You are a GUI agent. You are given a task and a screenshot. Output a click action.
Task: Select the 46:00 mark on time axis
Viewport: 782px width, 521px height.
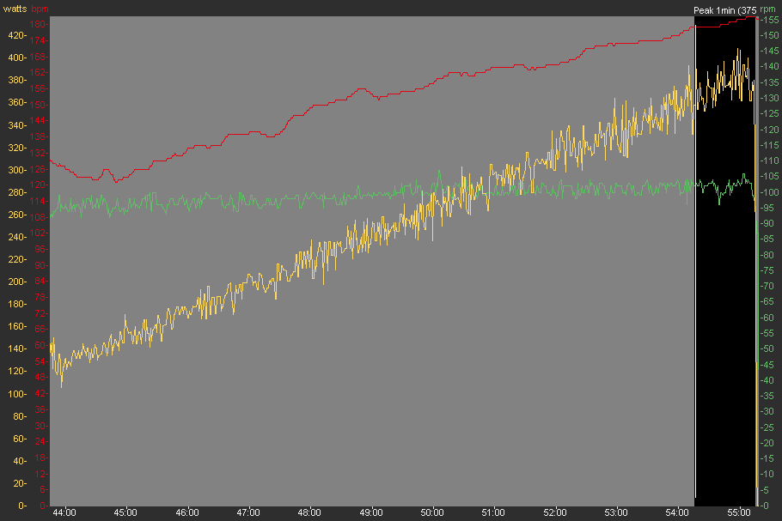point(186,512)
